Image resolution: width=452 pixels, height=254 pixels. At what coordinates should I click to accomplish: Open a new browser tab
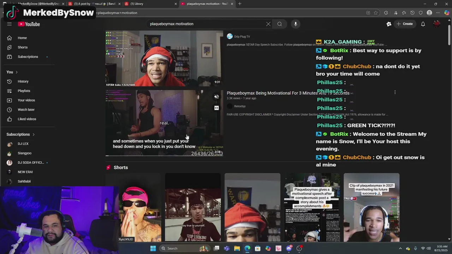[x=240, y=4]
